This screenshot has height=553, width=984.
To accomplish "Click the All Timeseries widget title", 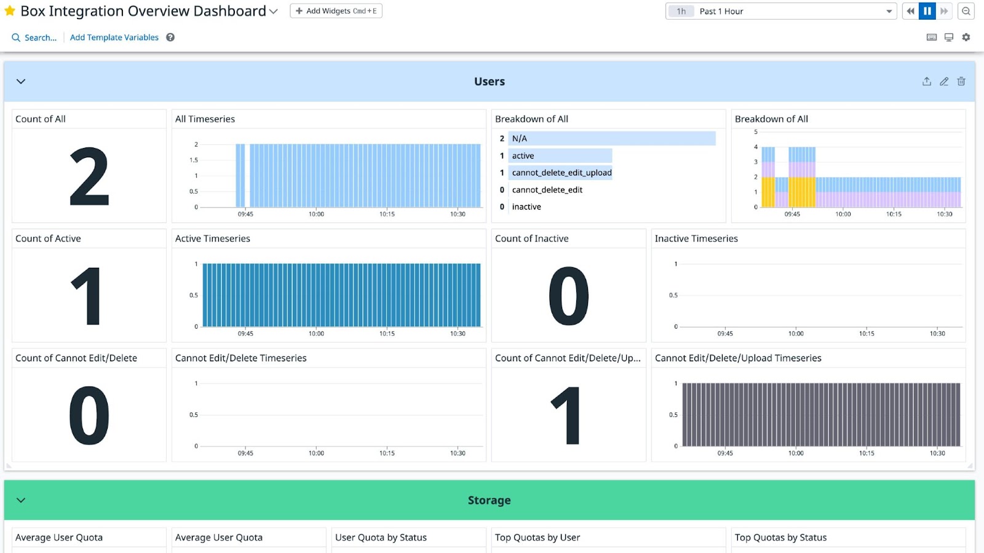I will [205, 119].
